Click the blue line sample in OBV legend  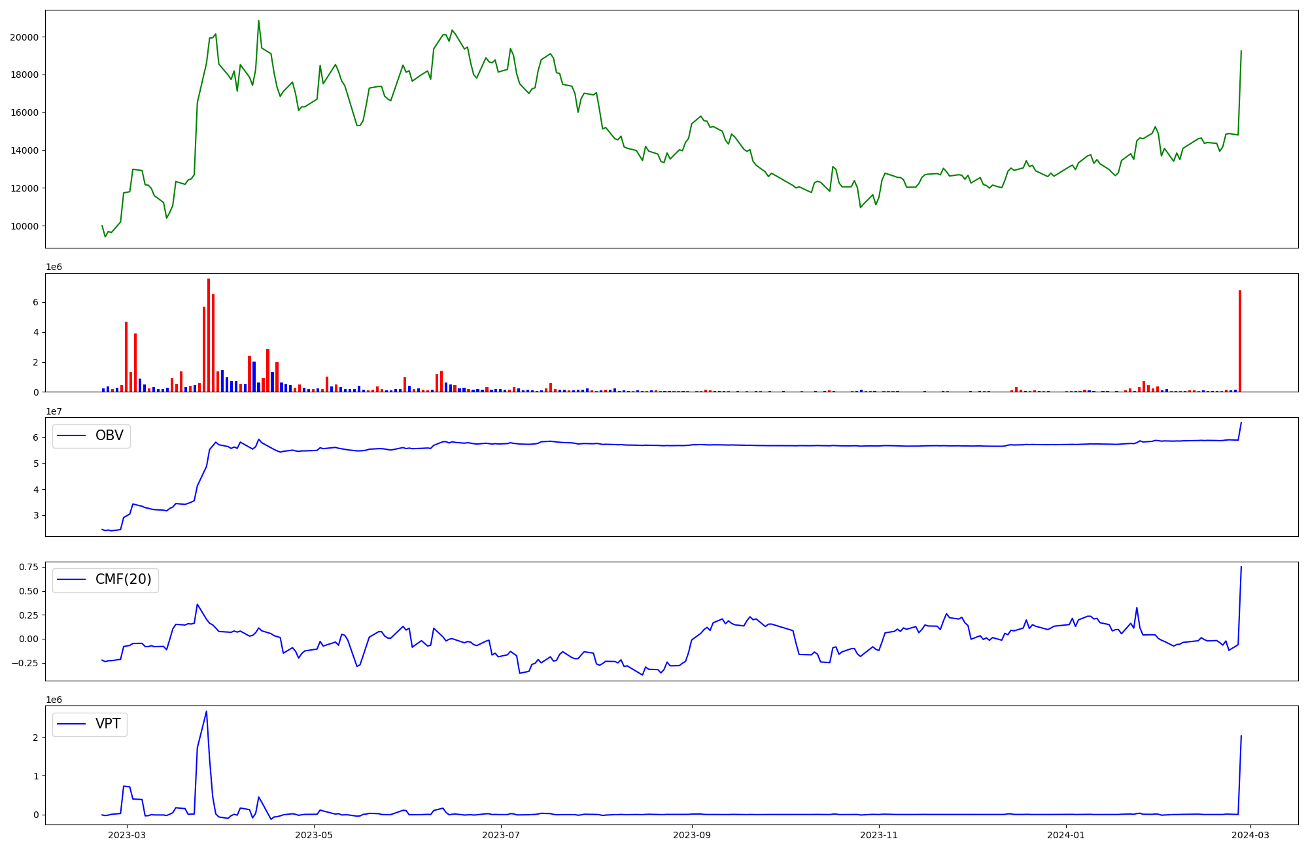click(x=72, y=435)
